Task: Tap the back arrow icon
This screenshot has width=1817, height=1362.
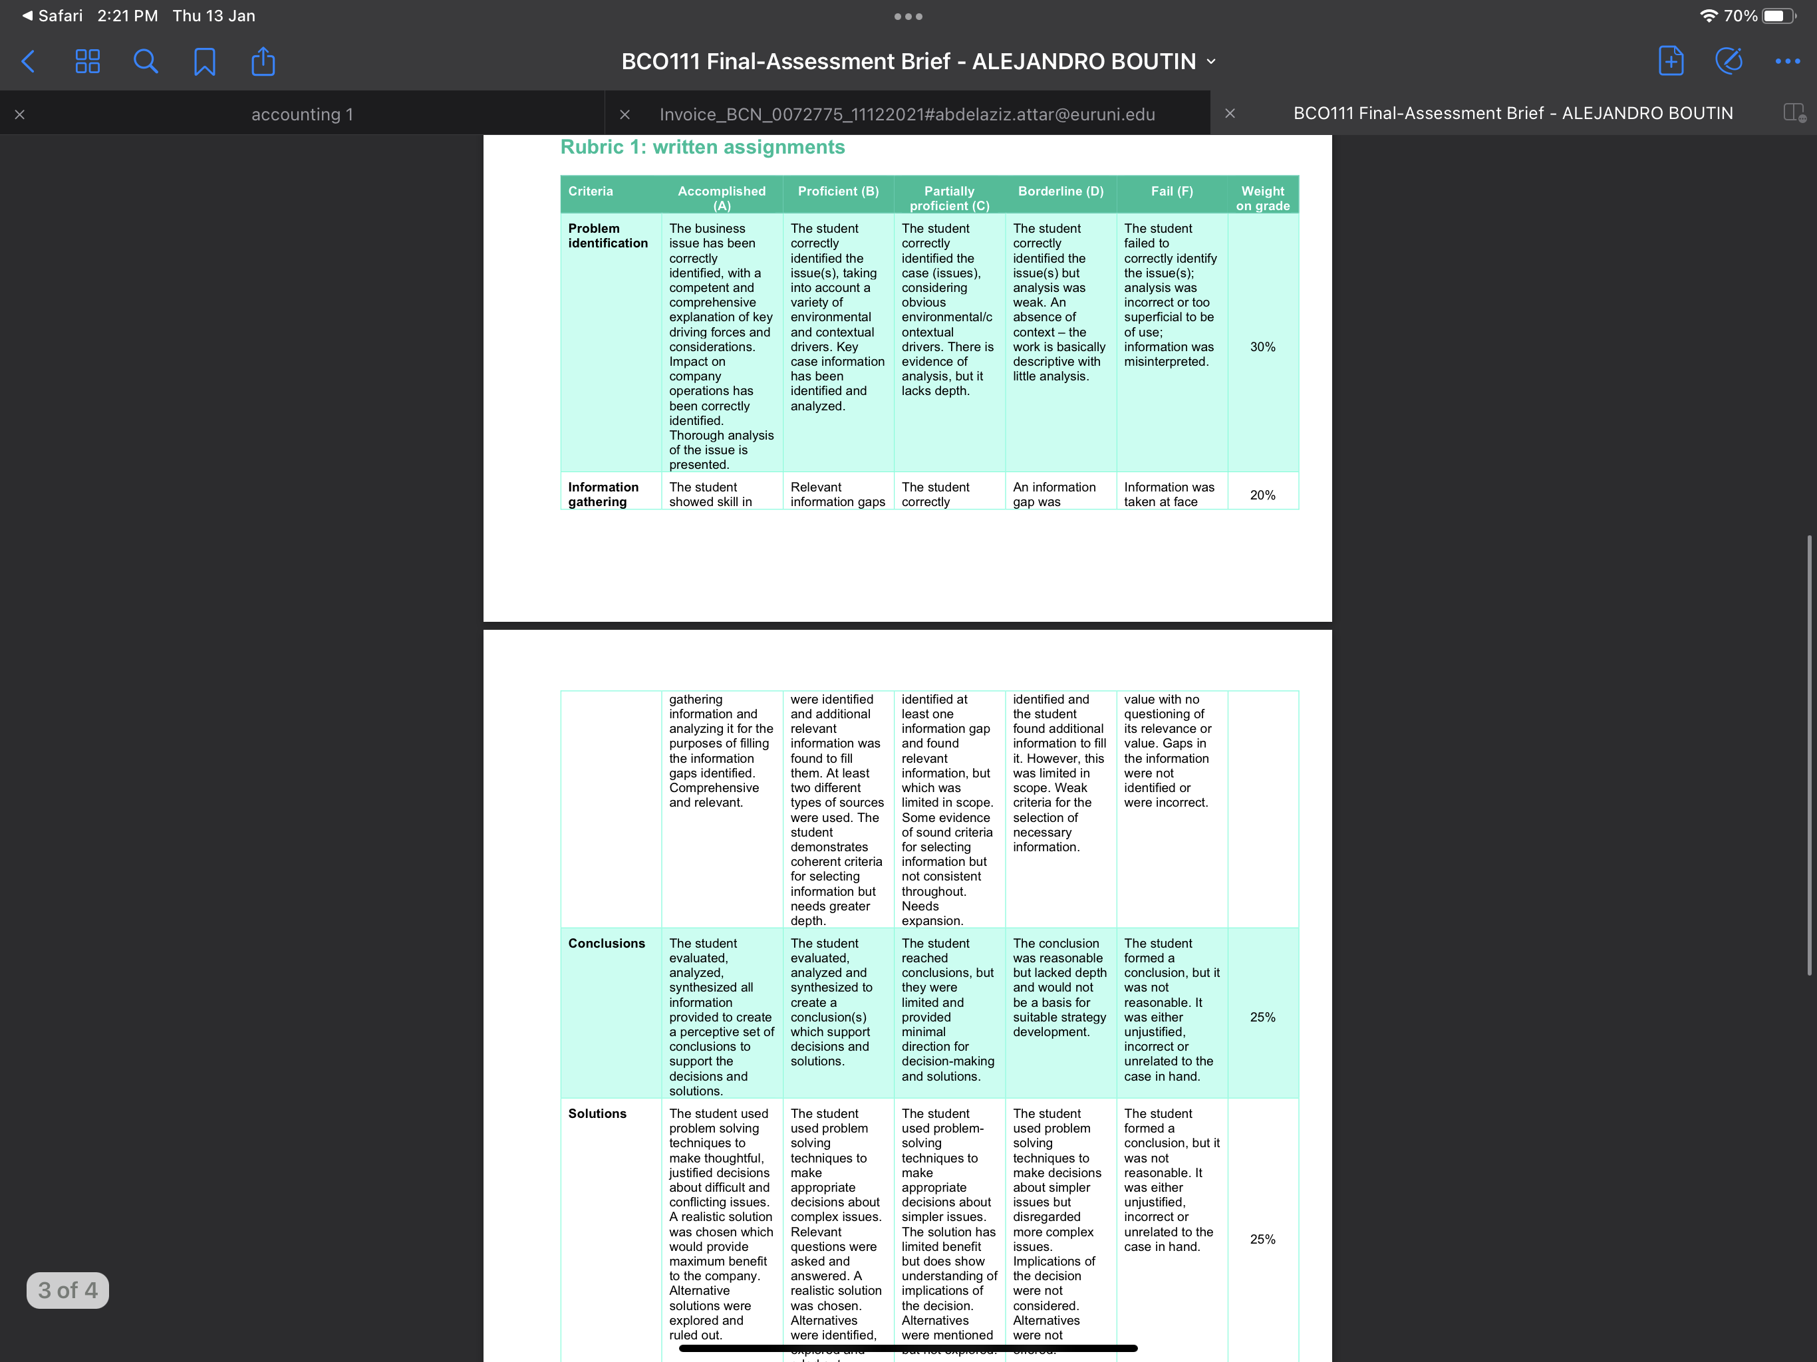Action: (29, 62)
